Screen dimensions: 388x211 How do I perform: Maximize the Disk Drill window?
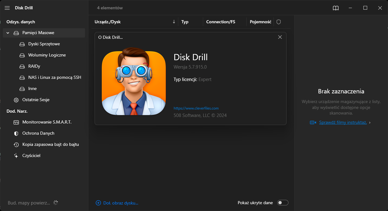click(365, 8)
